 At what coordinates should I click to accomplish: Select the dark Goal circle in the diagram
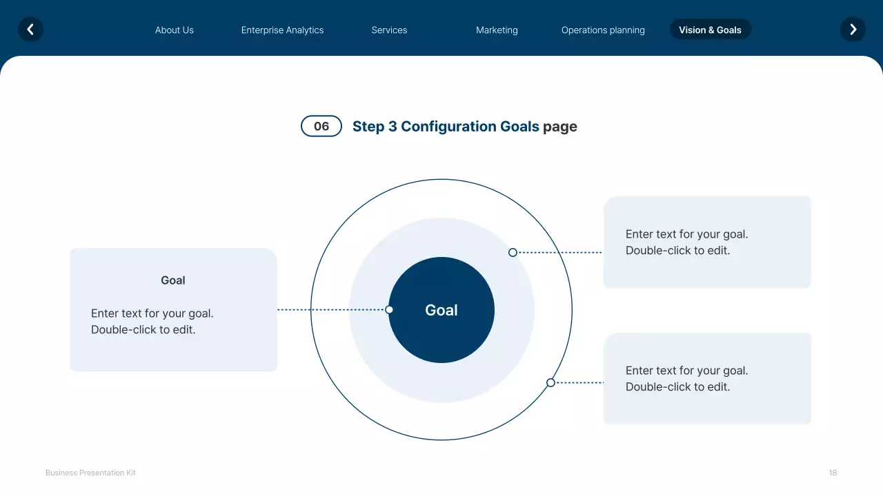point(441,310)
